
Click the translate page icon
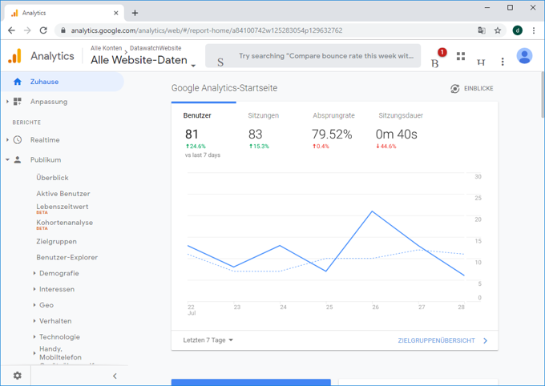point(481,30)
